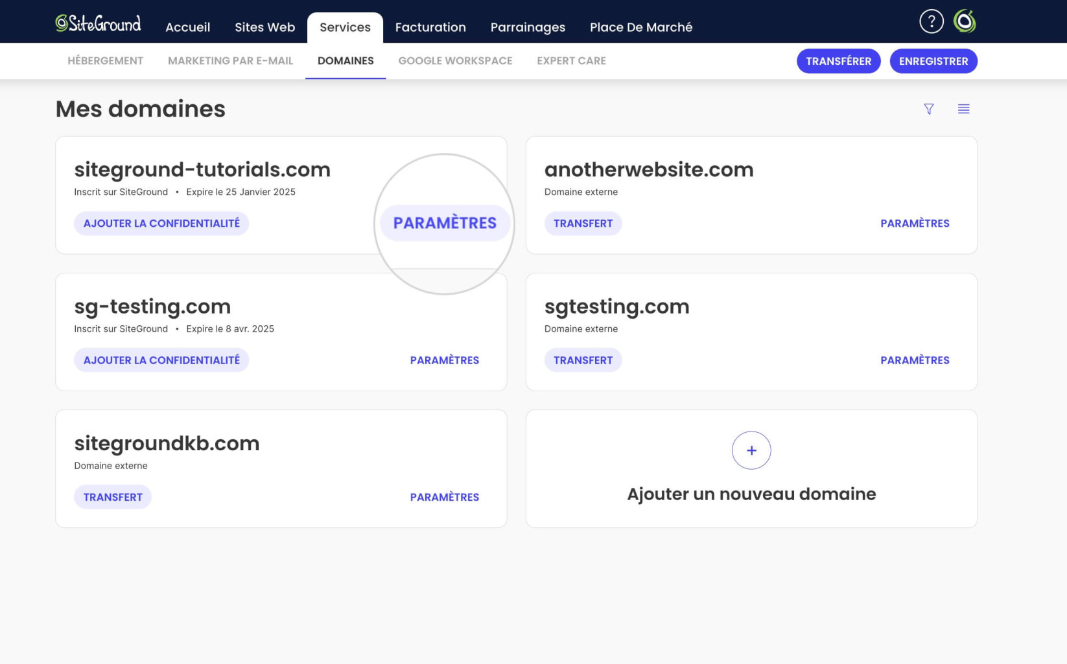Open the help question mark icon
The height and width of the screenshot is (664, 1067).
pyautogui.click(x=931, y=21)
